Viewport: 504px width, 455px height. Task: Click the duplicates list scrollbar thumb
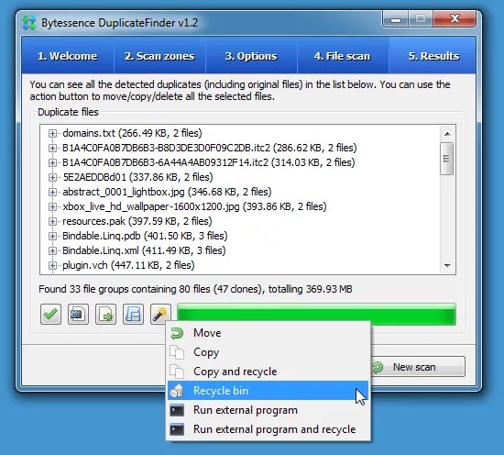tap(447, 159)
